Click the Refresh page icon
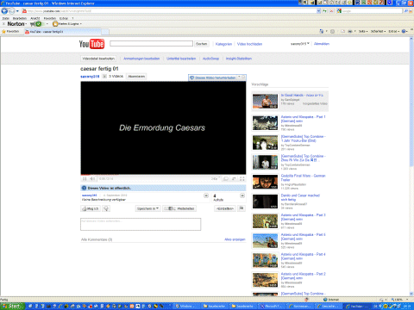 325,11
